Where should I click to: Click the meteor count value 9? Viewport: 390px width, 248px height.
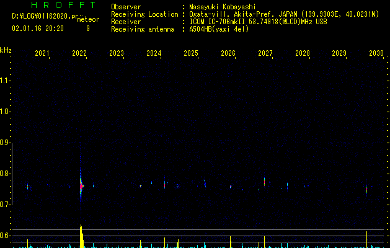(x=88, y=29)
